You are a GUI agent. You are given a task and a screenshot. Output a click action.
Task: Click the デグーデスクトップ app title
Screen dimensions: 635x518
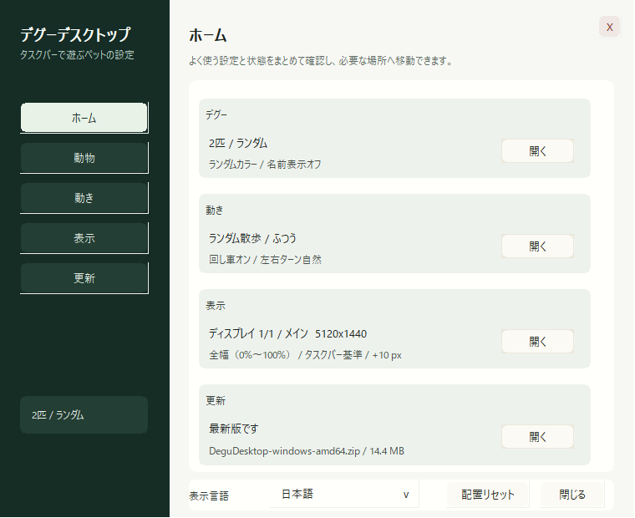pos(75,34)
